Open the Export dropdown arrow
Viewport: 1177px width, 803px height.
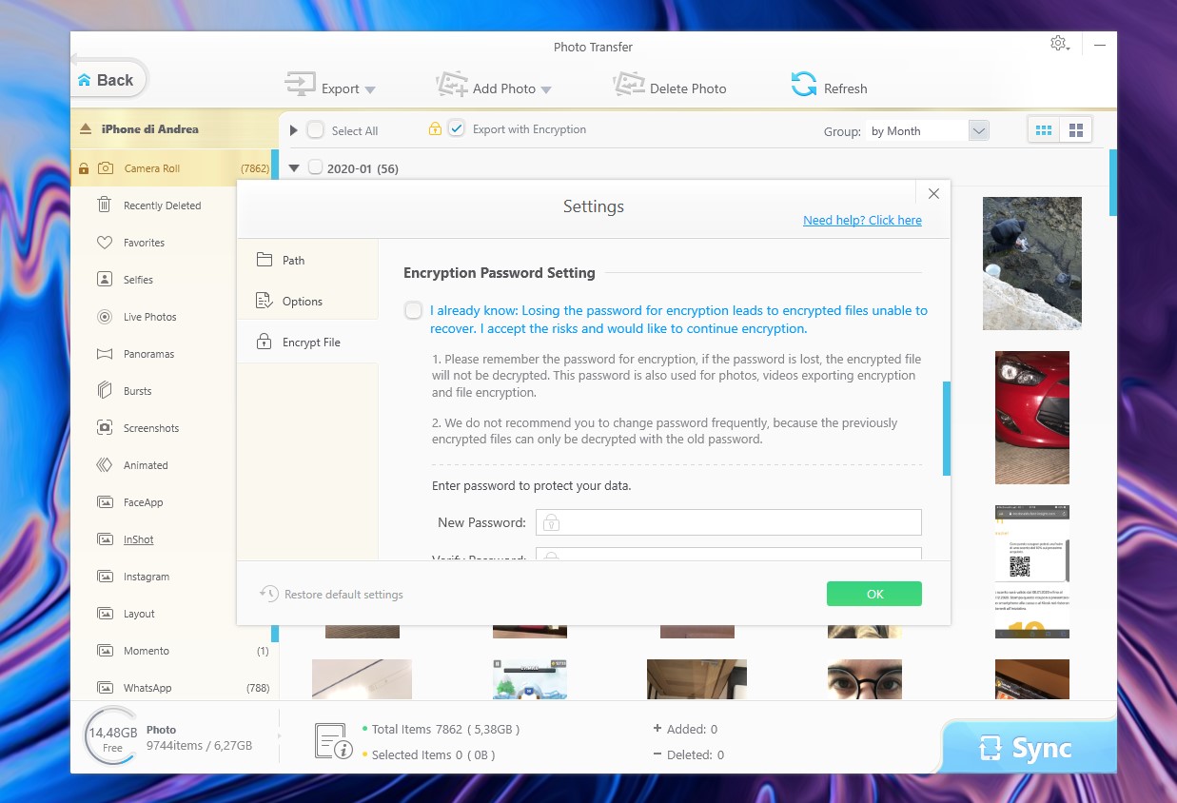pyautogui.click(x=370, y=89)
